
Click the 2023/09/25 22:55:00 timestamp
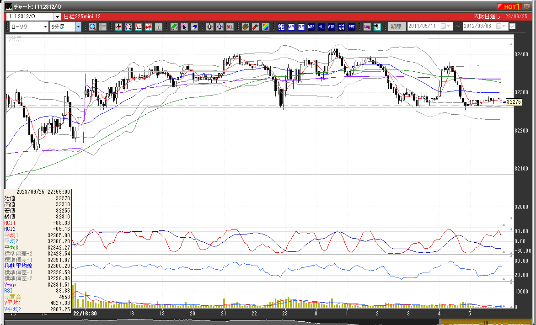tap(43, 192)
